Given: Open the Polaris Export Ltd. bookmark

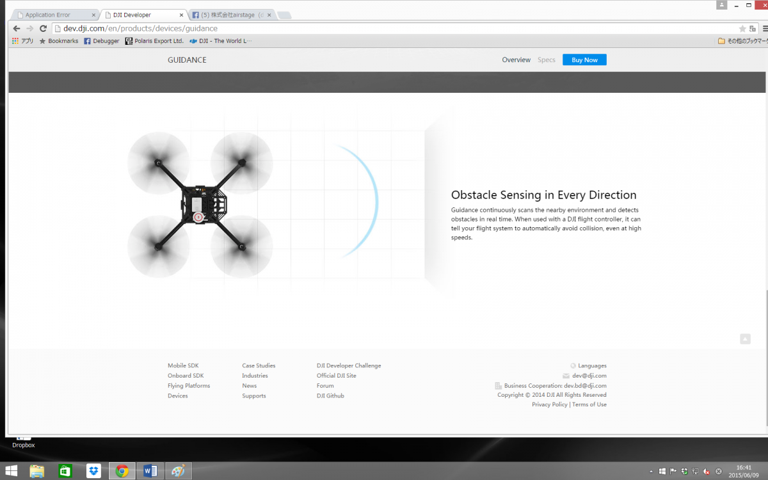Looking at the screenshot, I should 154,41.
